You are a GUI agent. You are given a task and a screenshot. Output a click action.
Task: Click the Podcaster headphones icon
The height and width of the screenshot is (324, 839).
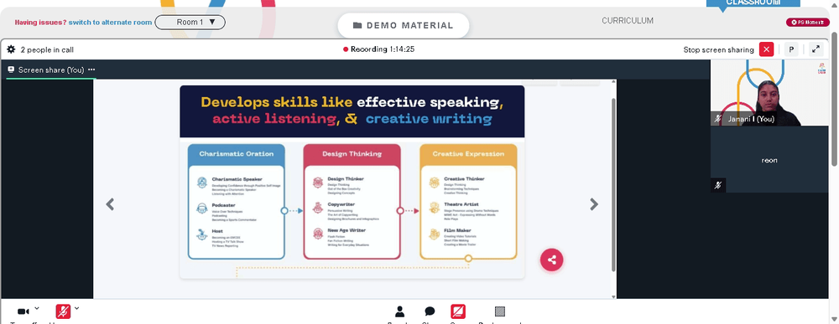click(x=201, y=208)
